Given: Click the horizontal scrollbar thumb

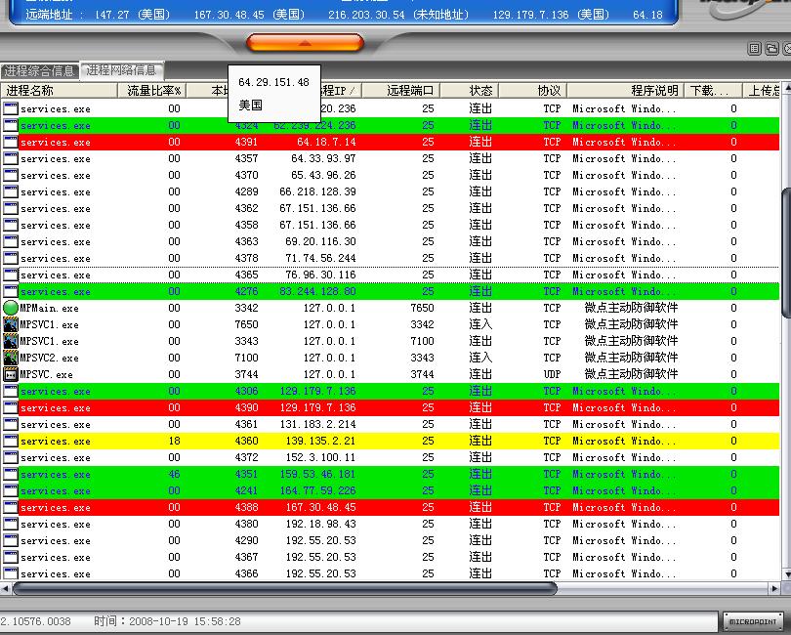Looking at the screenshot, I should (285, 588).
